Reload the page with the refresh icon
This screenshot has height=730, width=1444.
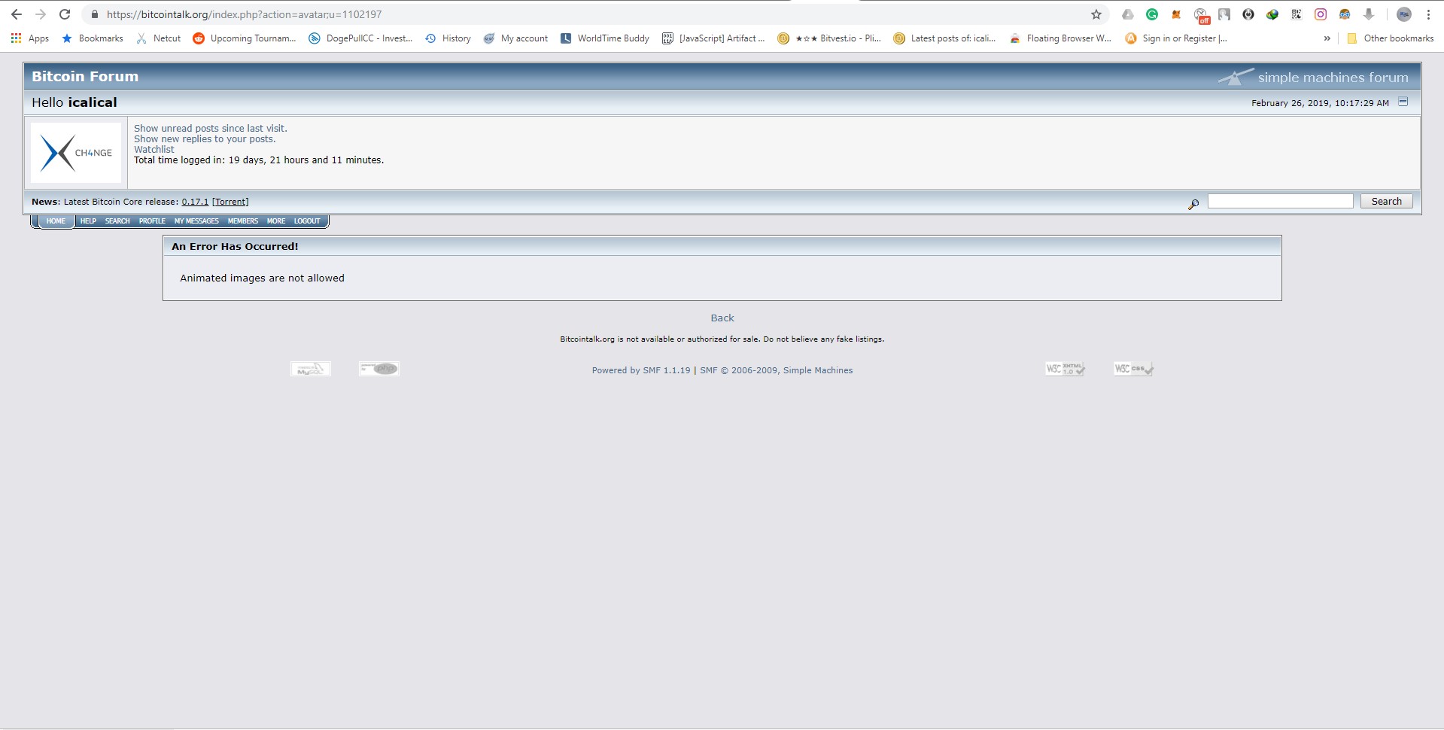tap(65, 14)
